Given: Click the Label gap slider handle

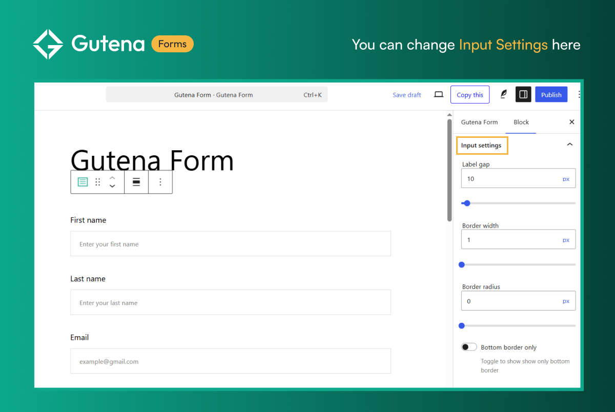Looking at the screenshot, I should pyautogui.click(x=467, y=203).
